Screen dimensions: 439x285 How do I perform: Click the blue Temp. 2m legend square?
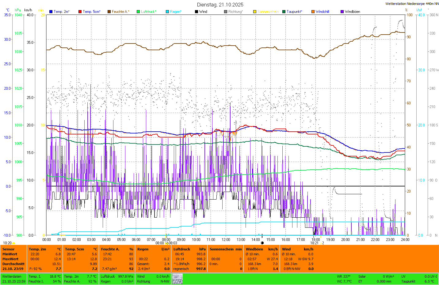click(51, 12)
